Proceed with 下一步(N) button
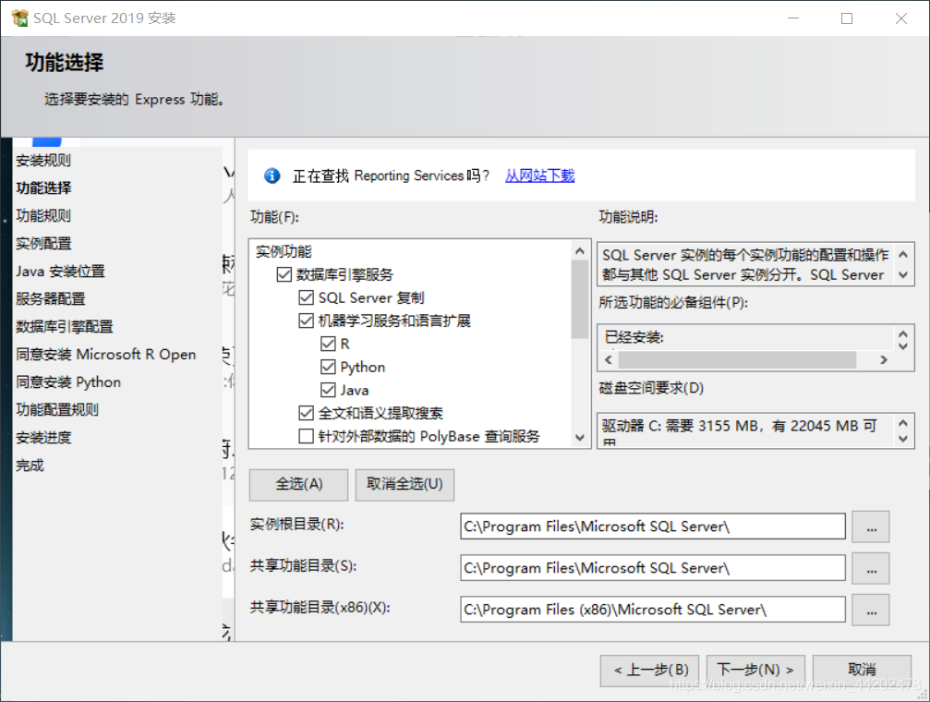 tap(755, 670)
